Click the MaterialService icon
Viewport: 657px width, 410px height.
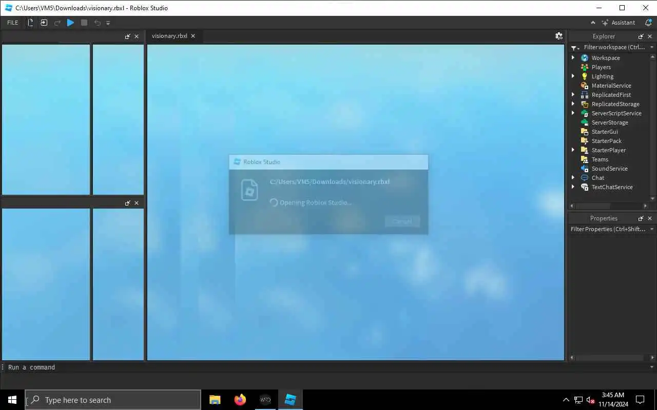585,86
